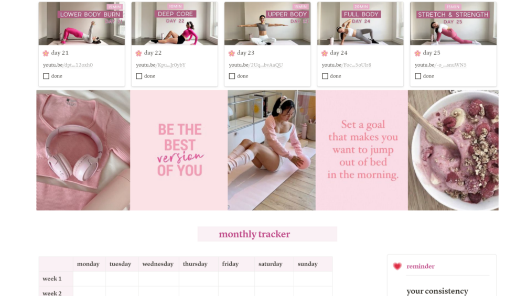The height and width of the screenshot is (296, 527).
Task: Open the Deep Core day 22 thumbnail
Action: coord(175,24)
